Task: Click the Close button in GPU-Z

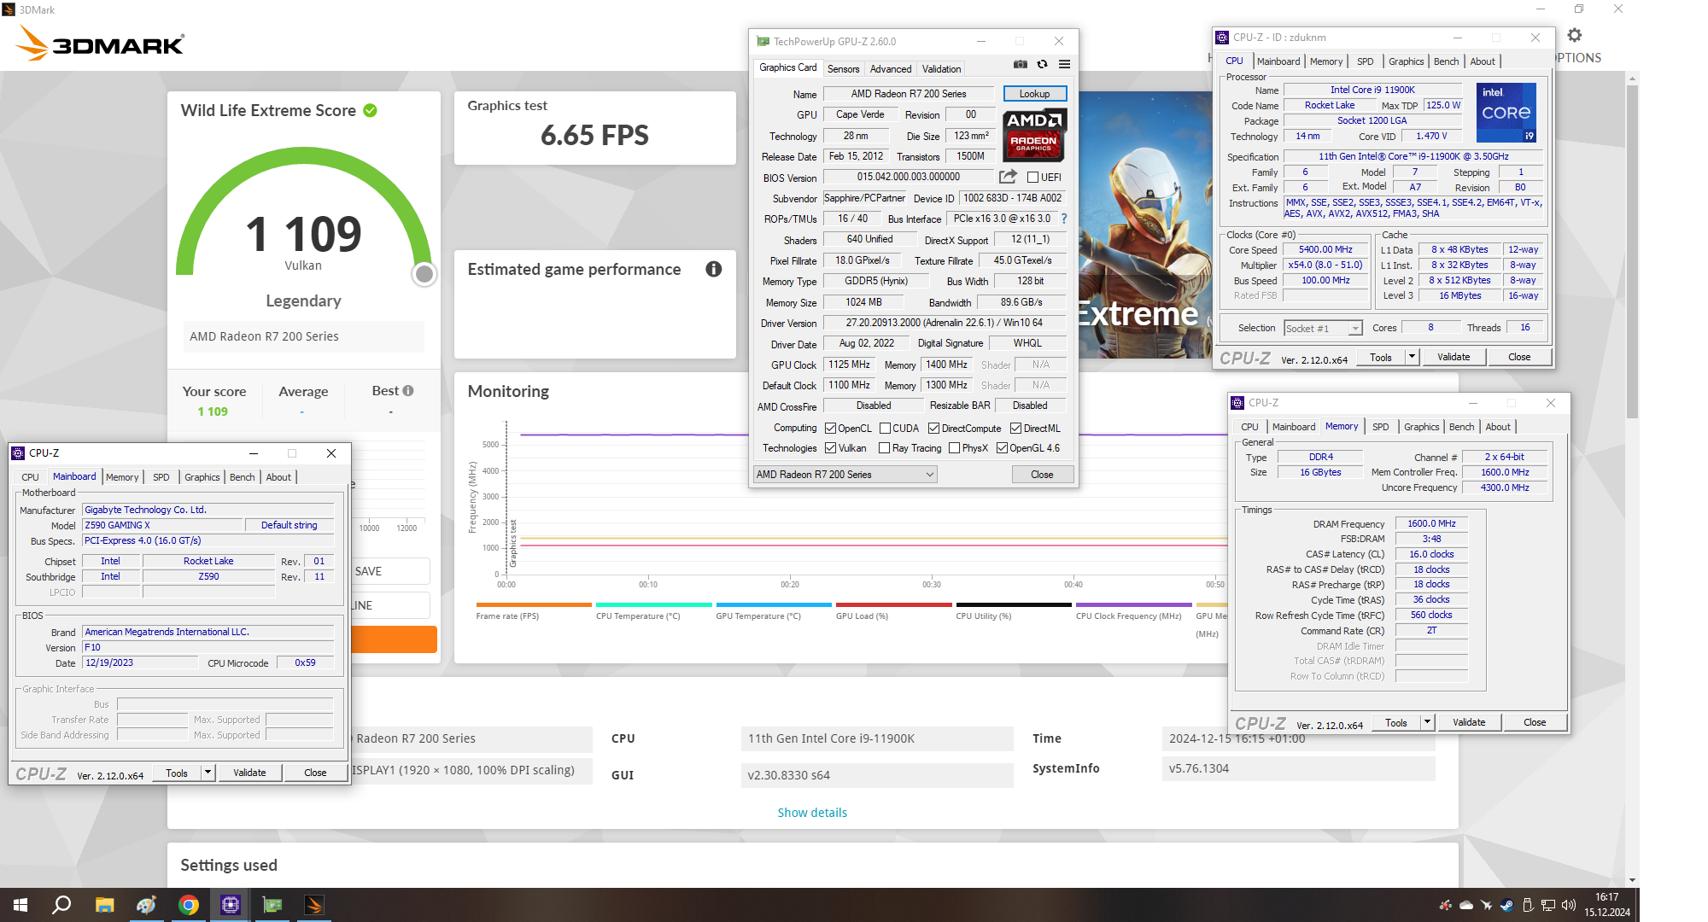Action: click(x=1042, y=475)
